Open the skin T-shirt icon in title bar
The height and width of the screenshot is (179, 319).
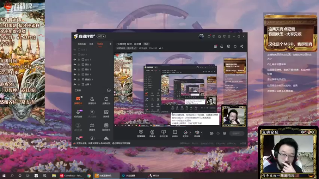(224, 37)
